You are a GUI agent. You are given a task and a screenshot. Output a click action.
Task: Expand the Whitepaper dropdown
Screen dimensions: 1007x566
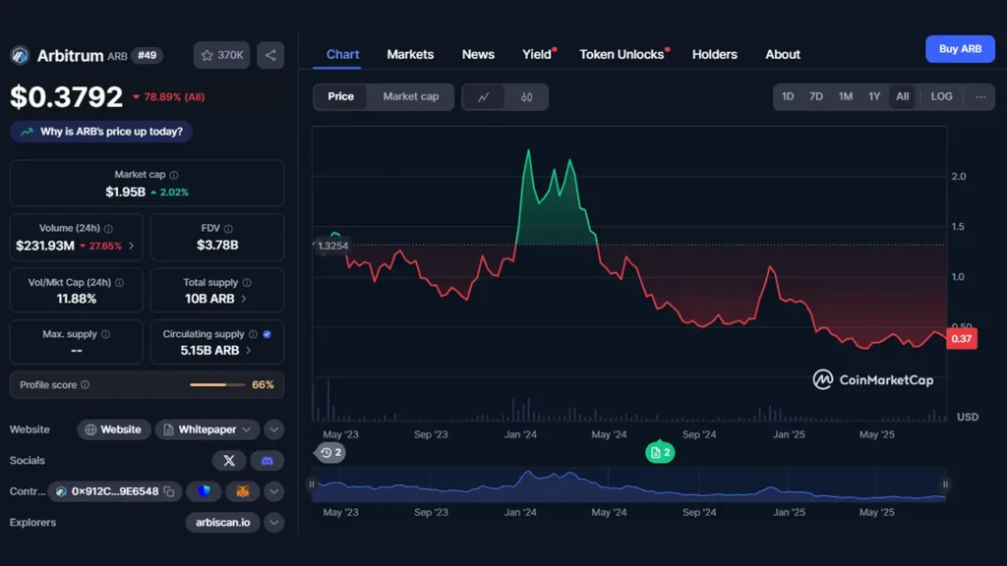coord(207,430)
